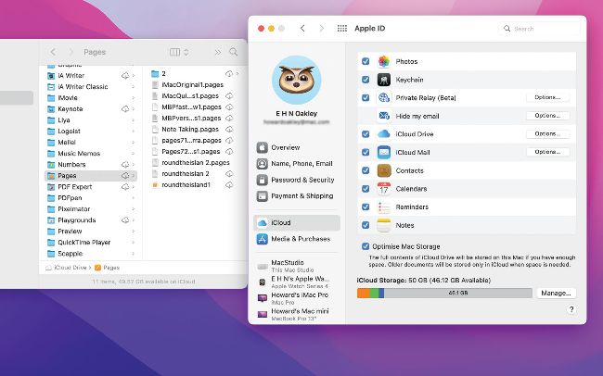
Task: Toggle the Optimise Mac Storage checkbox
Action: 366,246
